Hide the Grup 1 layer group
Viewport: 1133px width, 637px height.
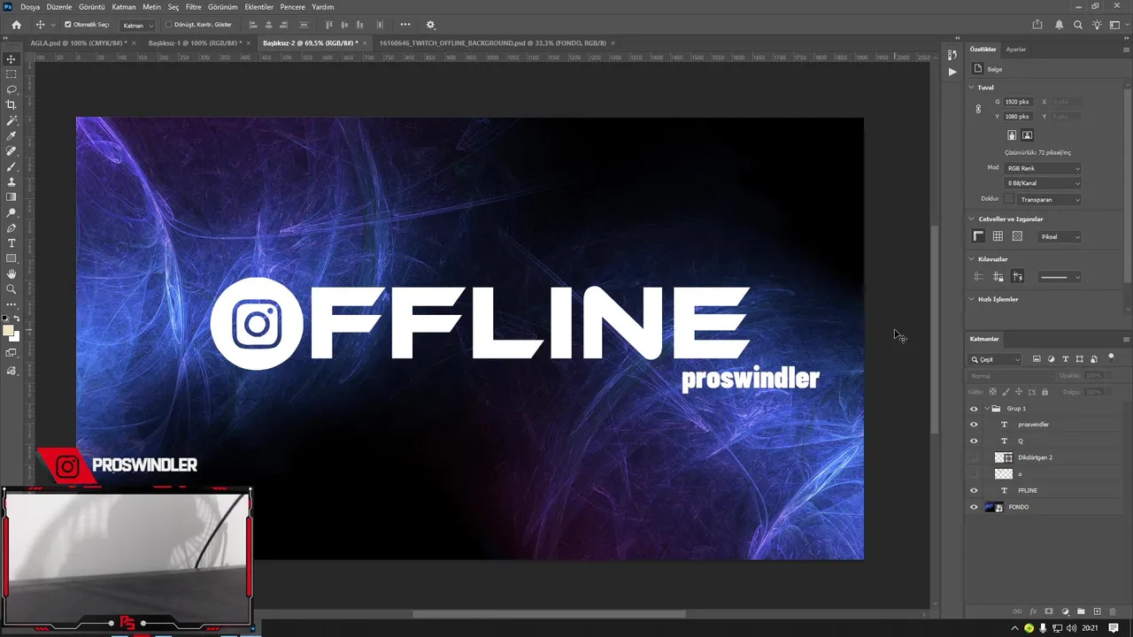974,409
